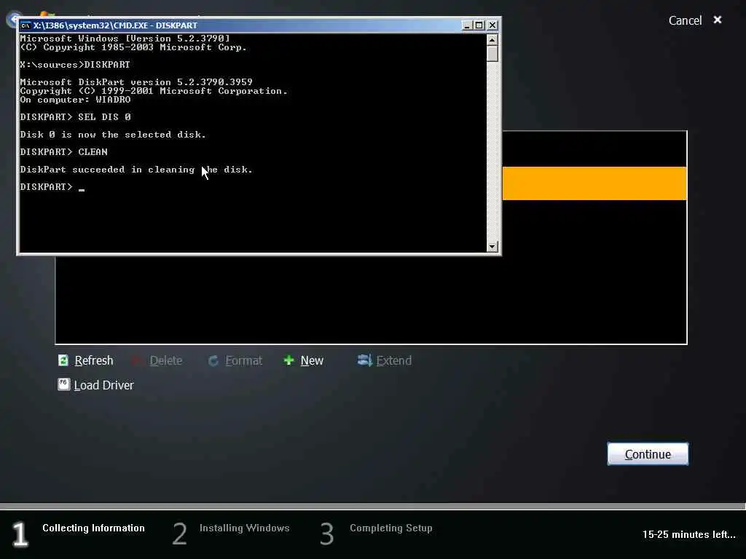This screenshot has width=746, height=559.
Task: Click the Format partition label
Action: pos(243,361)
